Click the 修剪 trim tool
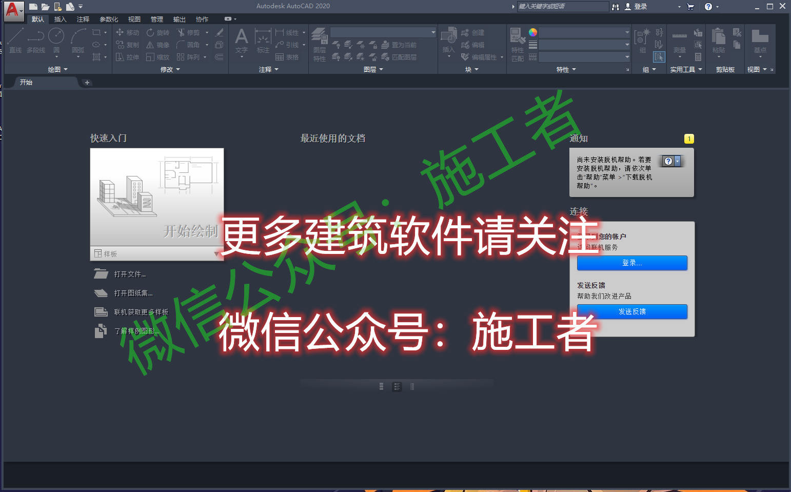Image resolution: width=791 pixels, height=492 pixels. click(188, 32)
